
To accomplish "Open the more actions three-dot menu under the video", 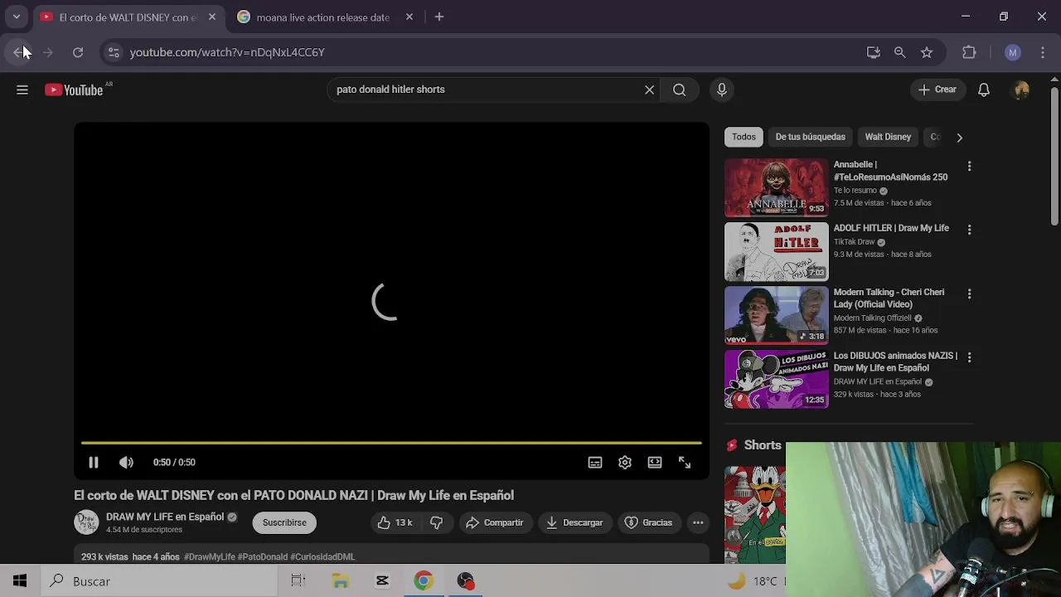I will click(x=698, y=522).
